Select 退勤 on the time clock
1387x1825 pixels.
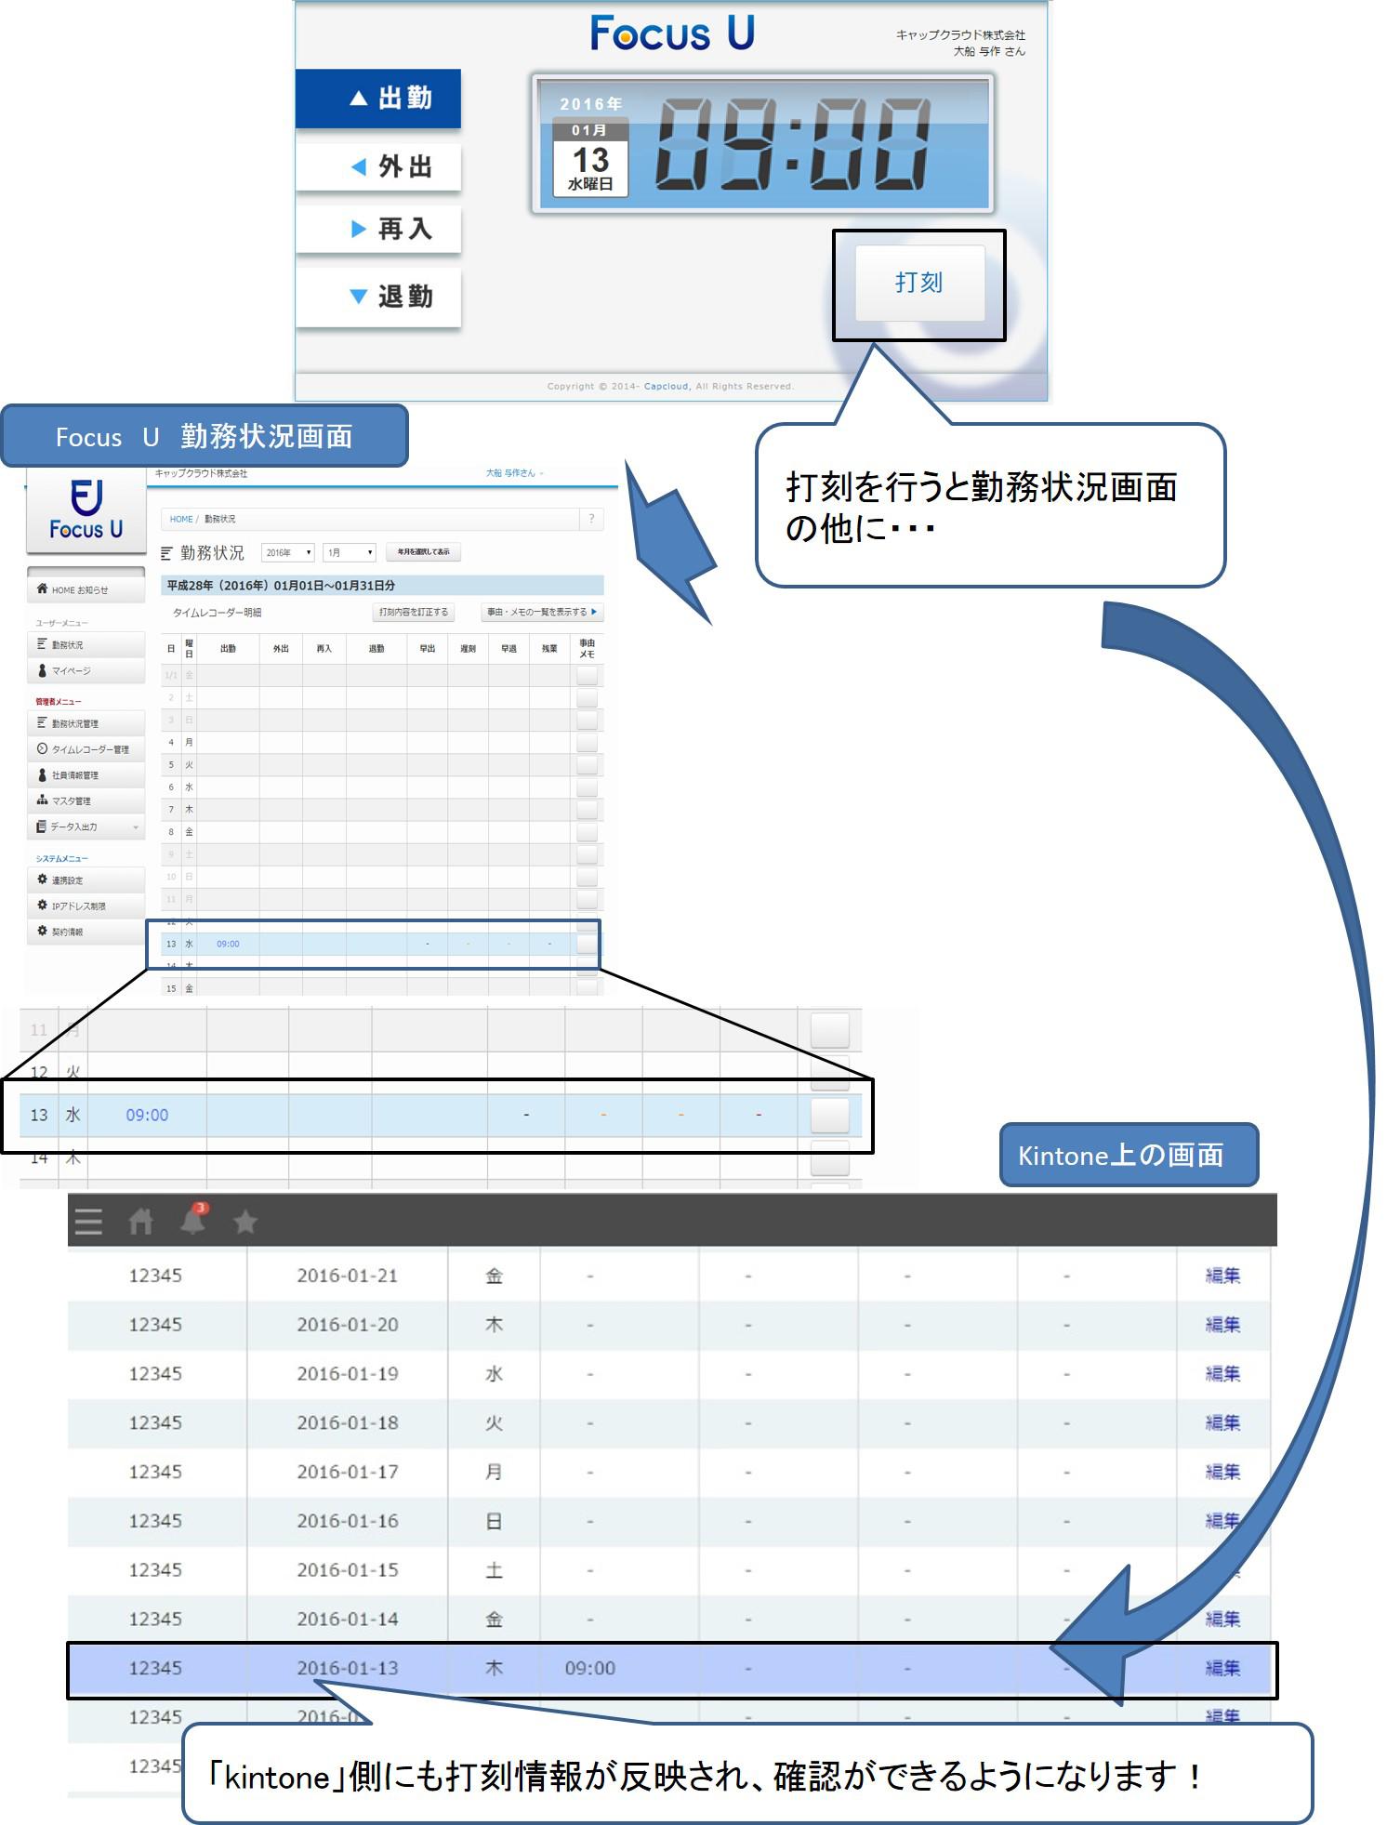[378, 297]
